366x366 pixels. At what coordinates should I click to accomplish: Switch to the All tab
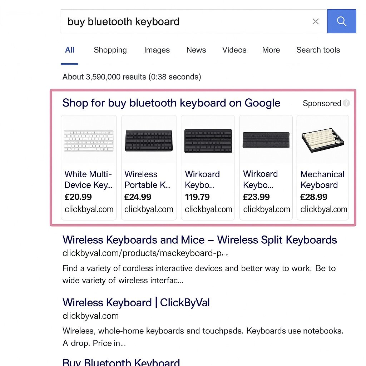tap(70, 50)
